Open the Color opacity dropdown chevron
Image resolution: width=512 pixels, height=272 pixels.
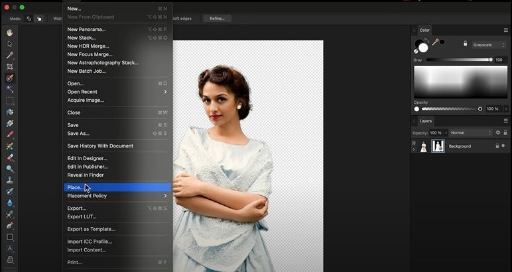(506, 109)
